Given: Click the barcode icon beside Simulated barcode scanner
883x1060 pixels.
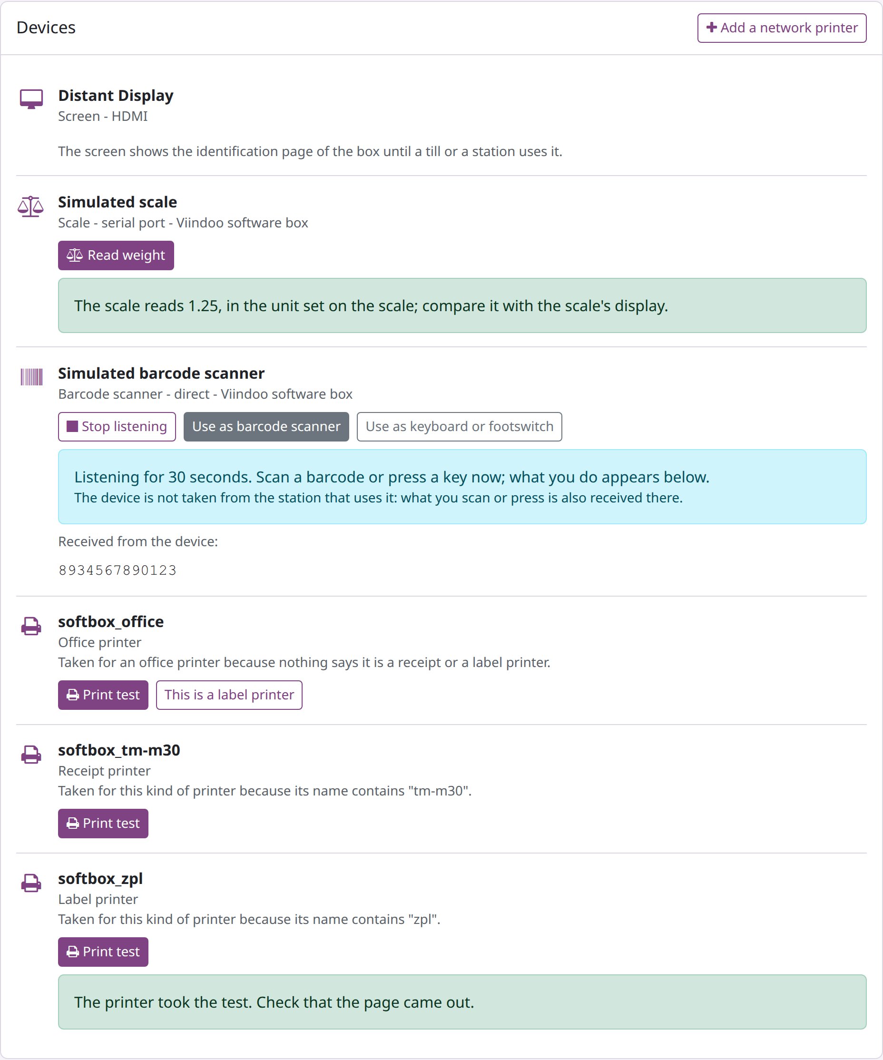Looking at the screenshot, I should (x=31, y=377).
